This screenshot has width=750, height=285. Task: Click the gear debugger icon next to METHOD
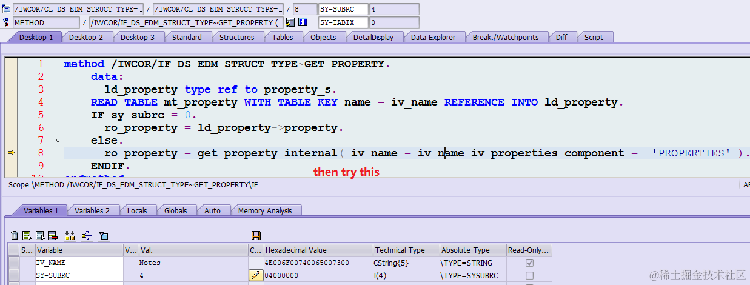pyautogui.click(x=6, y=22)
